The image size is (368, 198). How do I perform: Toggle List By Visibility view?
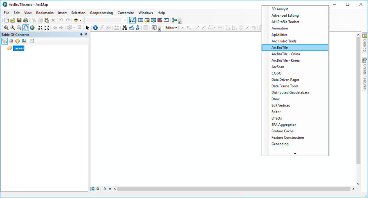(x=17, y=41)
